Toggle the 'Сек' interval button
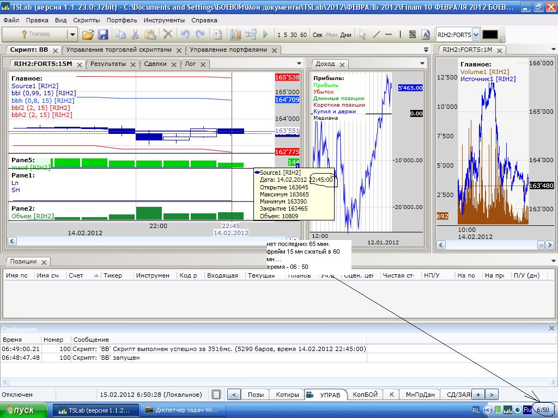 [318, 35]
